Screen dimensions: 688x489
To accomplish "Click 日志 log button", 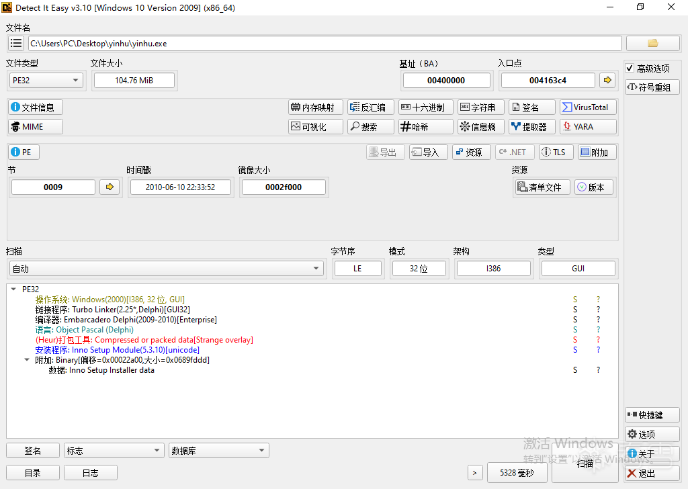I will pyautogui.click(x=91, y=473).
